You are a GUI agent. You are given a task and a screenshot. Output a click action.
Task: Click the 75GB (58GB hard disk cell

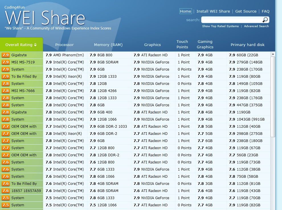[248, 177]
